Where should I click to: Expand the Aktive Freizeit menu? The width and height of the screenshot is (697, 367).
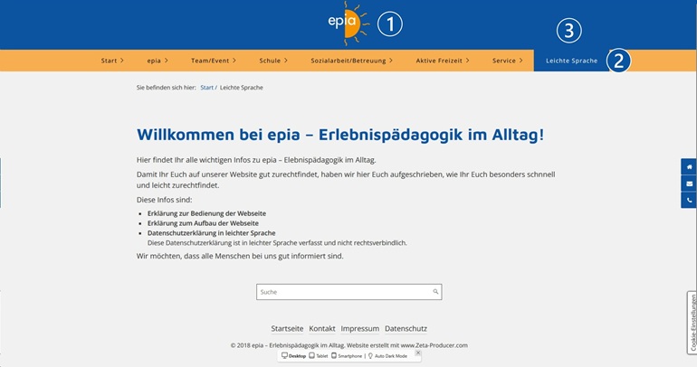pyautogui.click(x=443, y=61)
